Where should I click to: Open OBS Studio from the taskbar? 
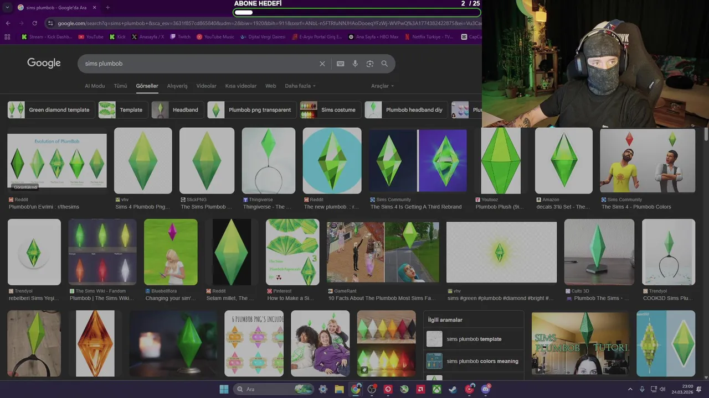tap(372, 389)
